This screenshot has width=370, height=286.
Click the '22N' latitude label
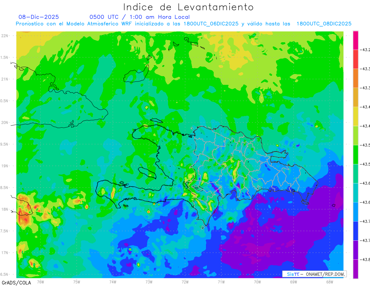tap(5, 36)
